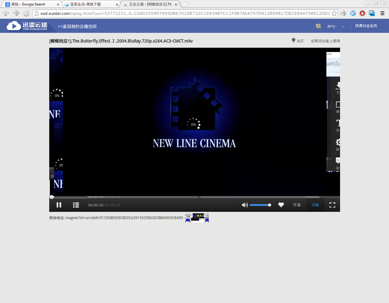Open the Jerry account dropdown arrow
The height and width of the screenshot is (303, 389).
(343, 26)
